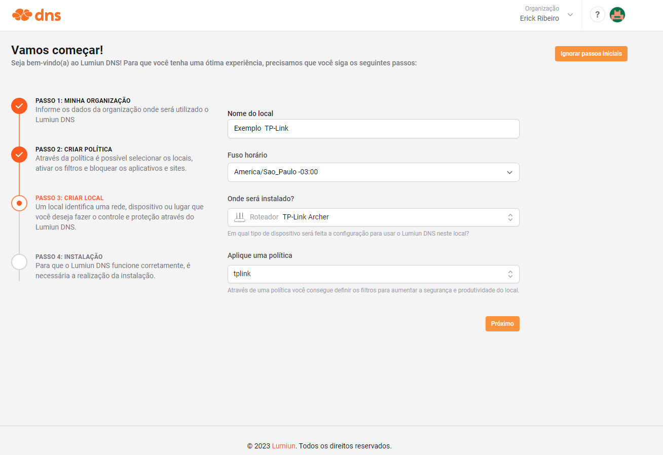Screen dimensions: 663x455
Task: Select the PASSO 3: CRIAR LOCAL step title
Action: click(x=69, y=198)
